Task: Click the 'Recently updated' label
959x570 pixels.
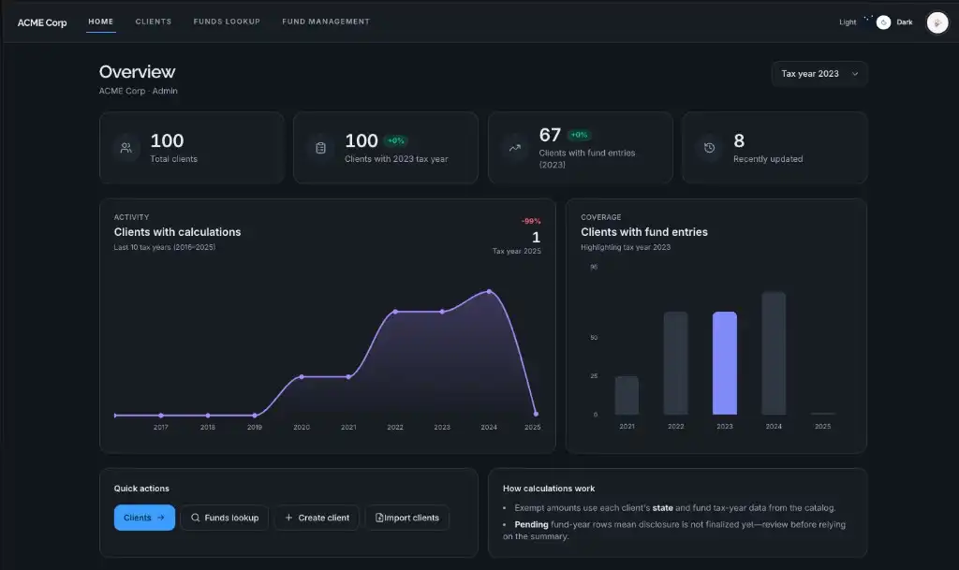Action: click(768, 159)
